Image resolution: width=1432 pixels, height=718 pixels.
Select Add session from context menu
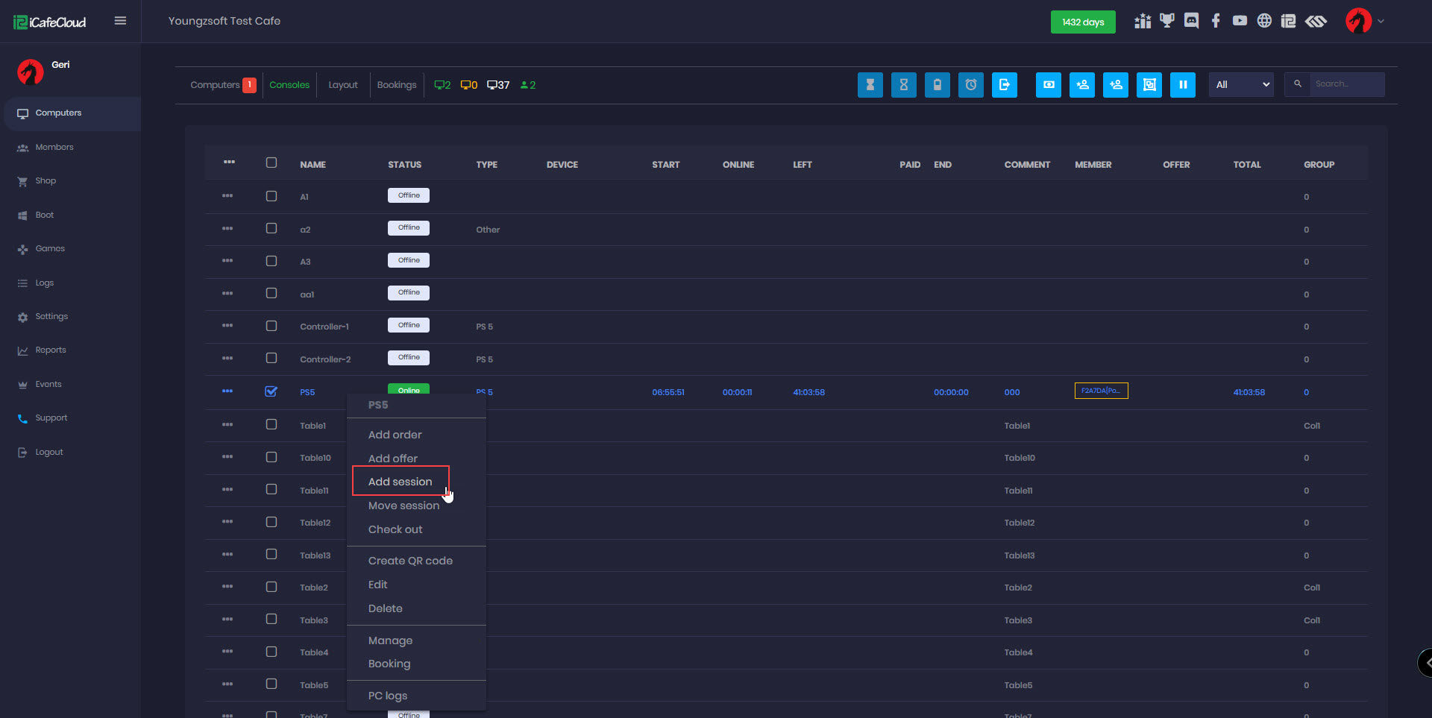click(400, 482)
